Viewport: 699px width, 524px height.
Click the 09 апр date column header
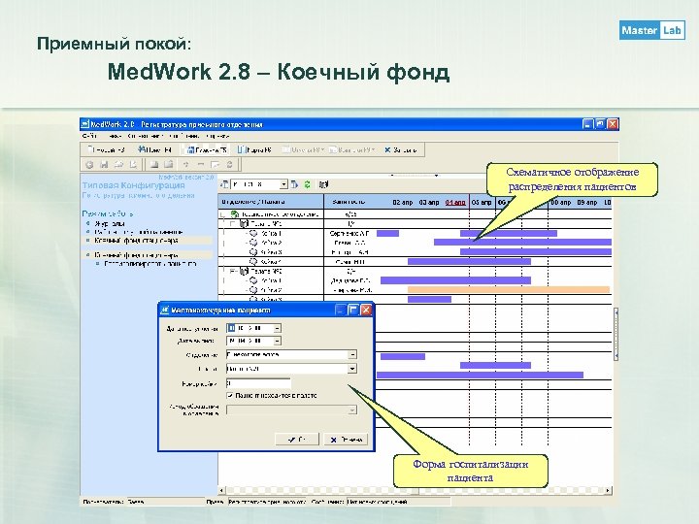[587, 202]
